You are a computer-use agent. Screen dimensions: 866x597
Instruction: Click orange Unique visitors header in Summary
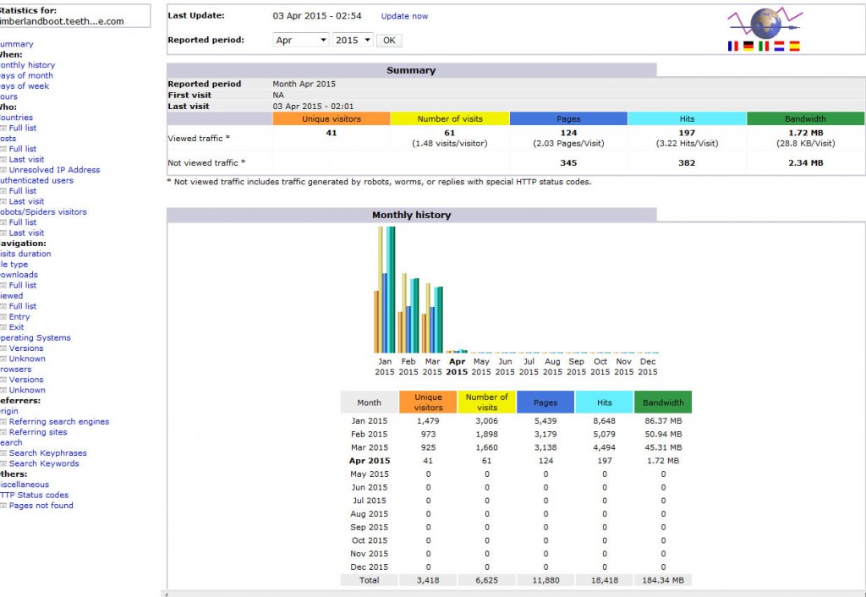[332, 119]
